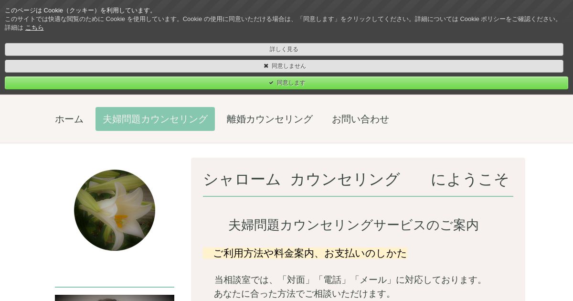Open the こちら cookie policy link

tap(34, 28)
